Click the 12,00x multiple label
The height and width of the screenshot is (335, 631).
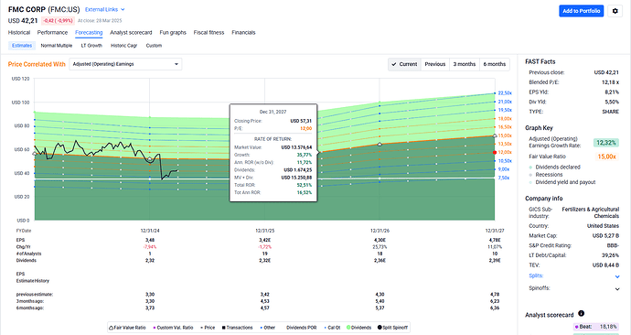coord(505,152)
